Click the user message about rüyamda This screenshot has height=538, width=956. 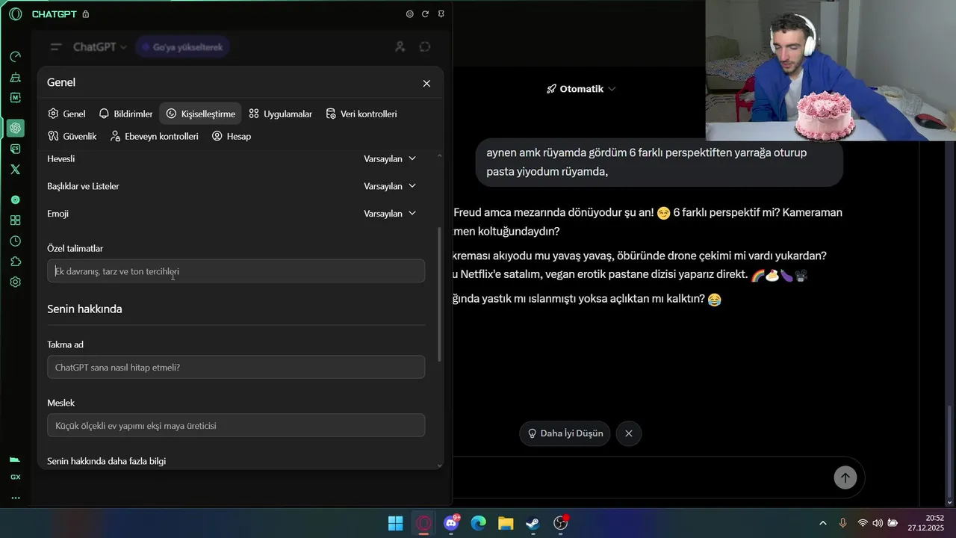point(659,162)
